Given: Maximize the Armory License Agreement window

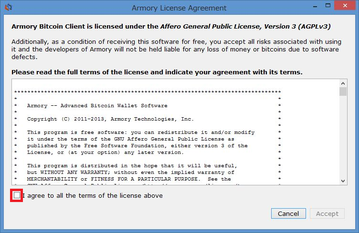Looking at the screenshot, I should pos(328,6).
